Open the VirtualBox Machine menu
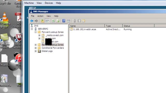Viewport: 166px width, 93px height. (x=29, y=3)
